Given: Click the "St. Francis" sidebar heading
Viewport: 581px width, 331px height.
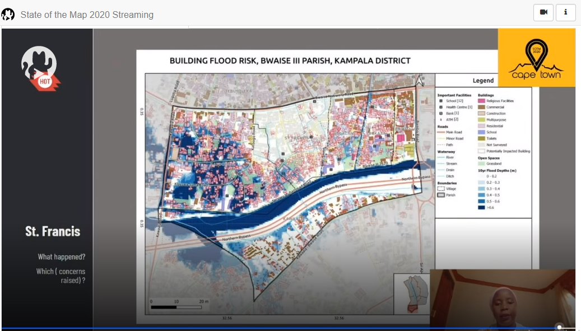Looking at the screenshot, I should click(53, 231).
